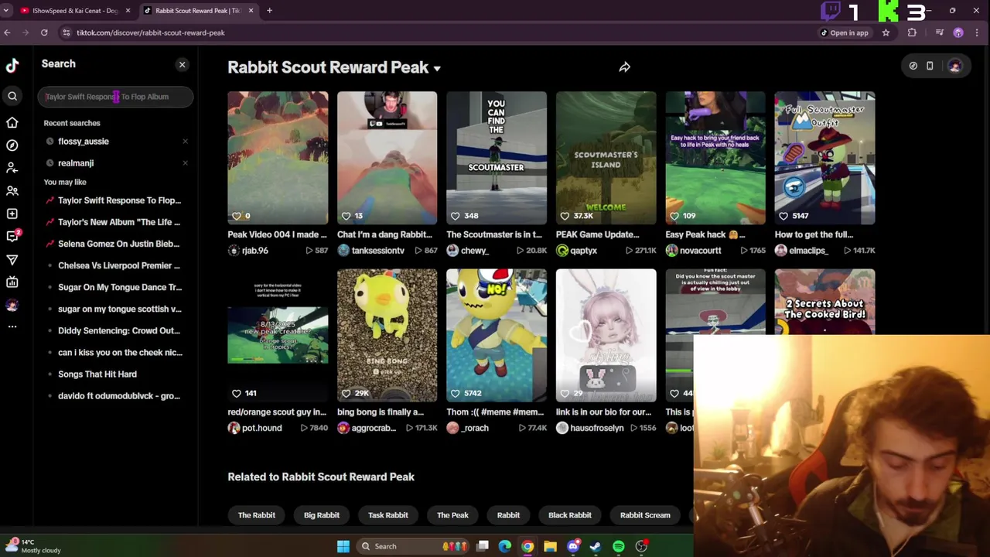
Task: Go to Home via house icon
Action: (12, 123)
